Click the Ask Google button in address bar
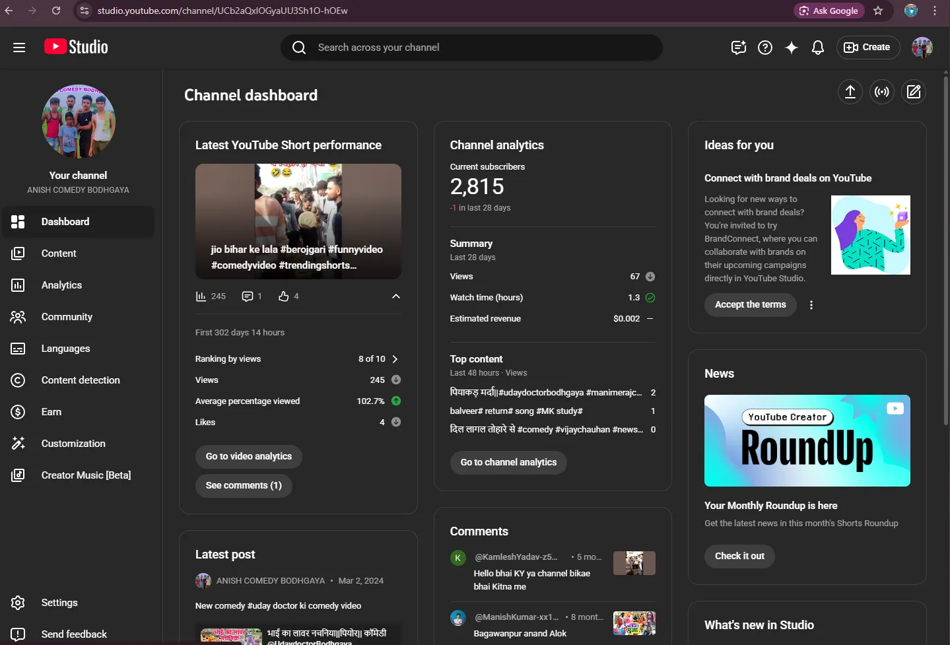Image resolution: width=950 pixels, height=645 pixels. [x=829, y=11]
